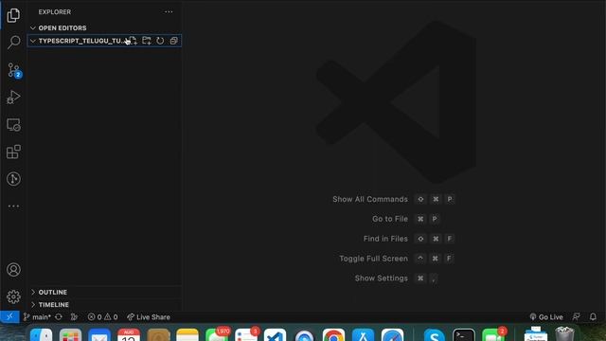Collapse all folders in Explorer
The width and height of the screenshot is (606, 341).
click(x=173, y=41)
